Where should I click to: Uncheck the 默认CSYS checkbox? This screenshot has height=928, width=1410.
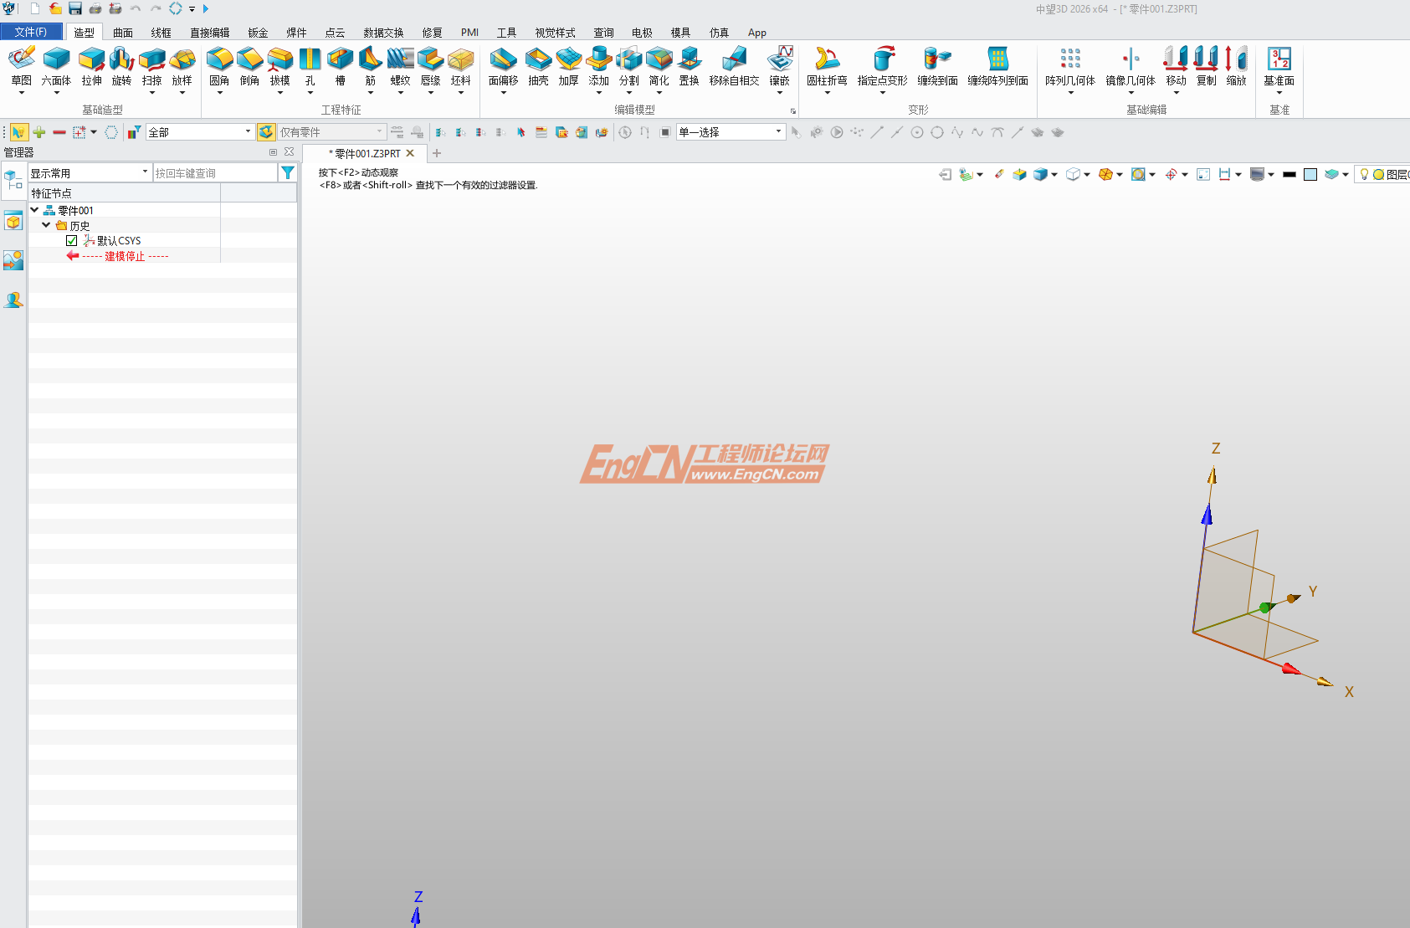[72, 240]
